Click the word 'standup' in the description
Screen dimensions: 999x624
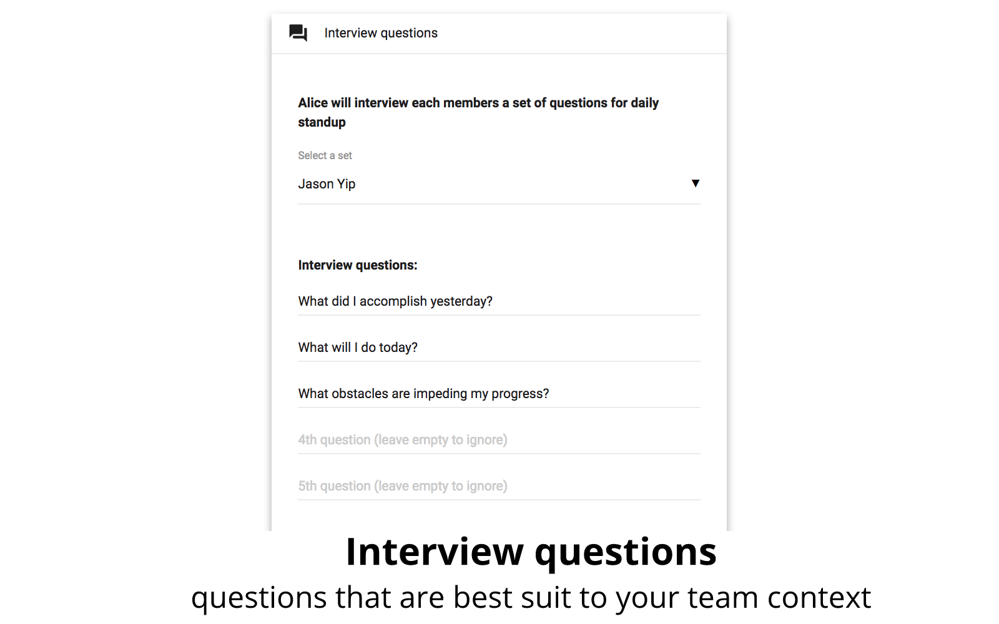[x=322, y=122]
